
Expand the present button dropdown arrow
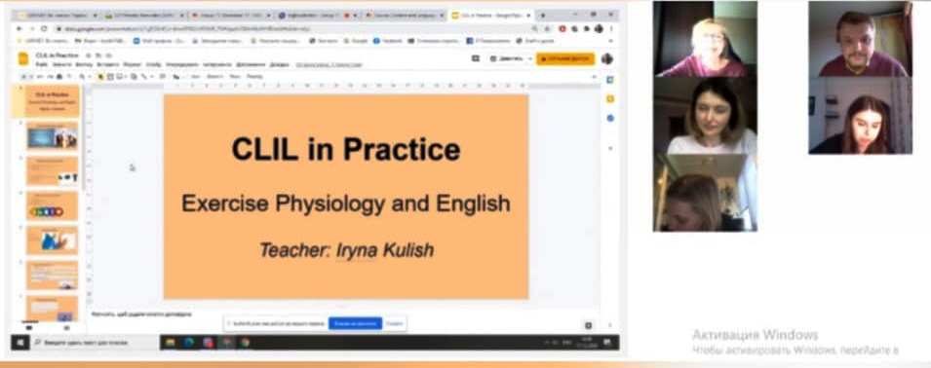tap(529, 58)
